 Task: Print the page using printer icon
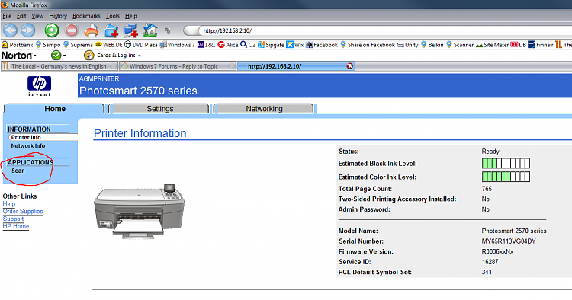click(x=92, y=30)
